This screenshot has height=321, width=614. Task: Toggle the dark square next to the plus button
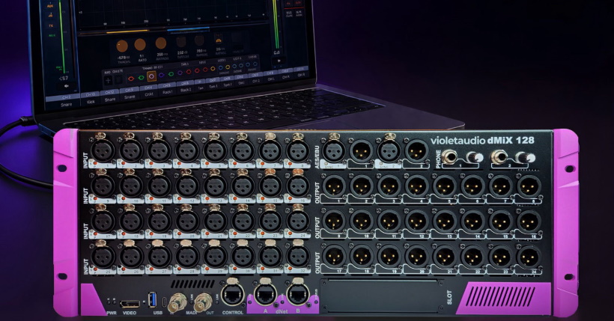click(x=118, y=80)
